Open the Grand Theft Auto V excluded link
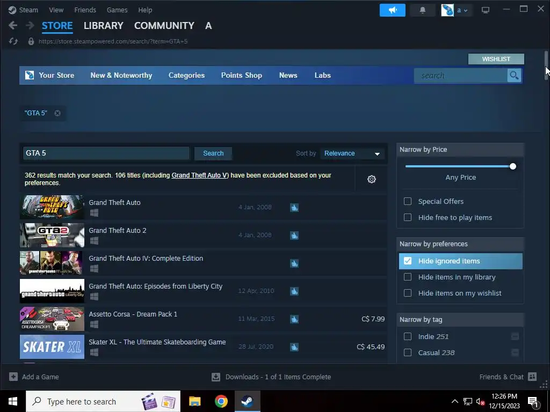Image resolution: width=550 pixels, height=412 pixels. click(199, 175)
